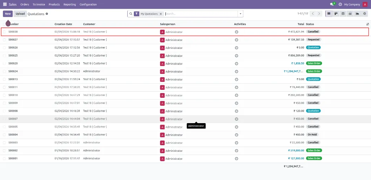Switch to Kanban view
The image size is (371, 180).
336,14
